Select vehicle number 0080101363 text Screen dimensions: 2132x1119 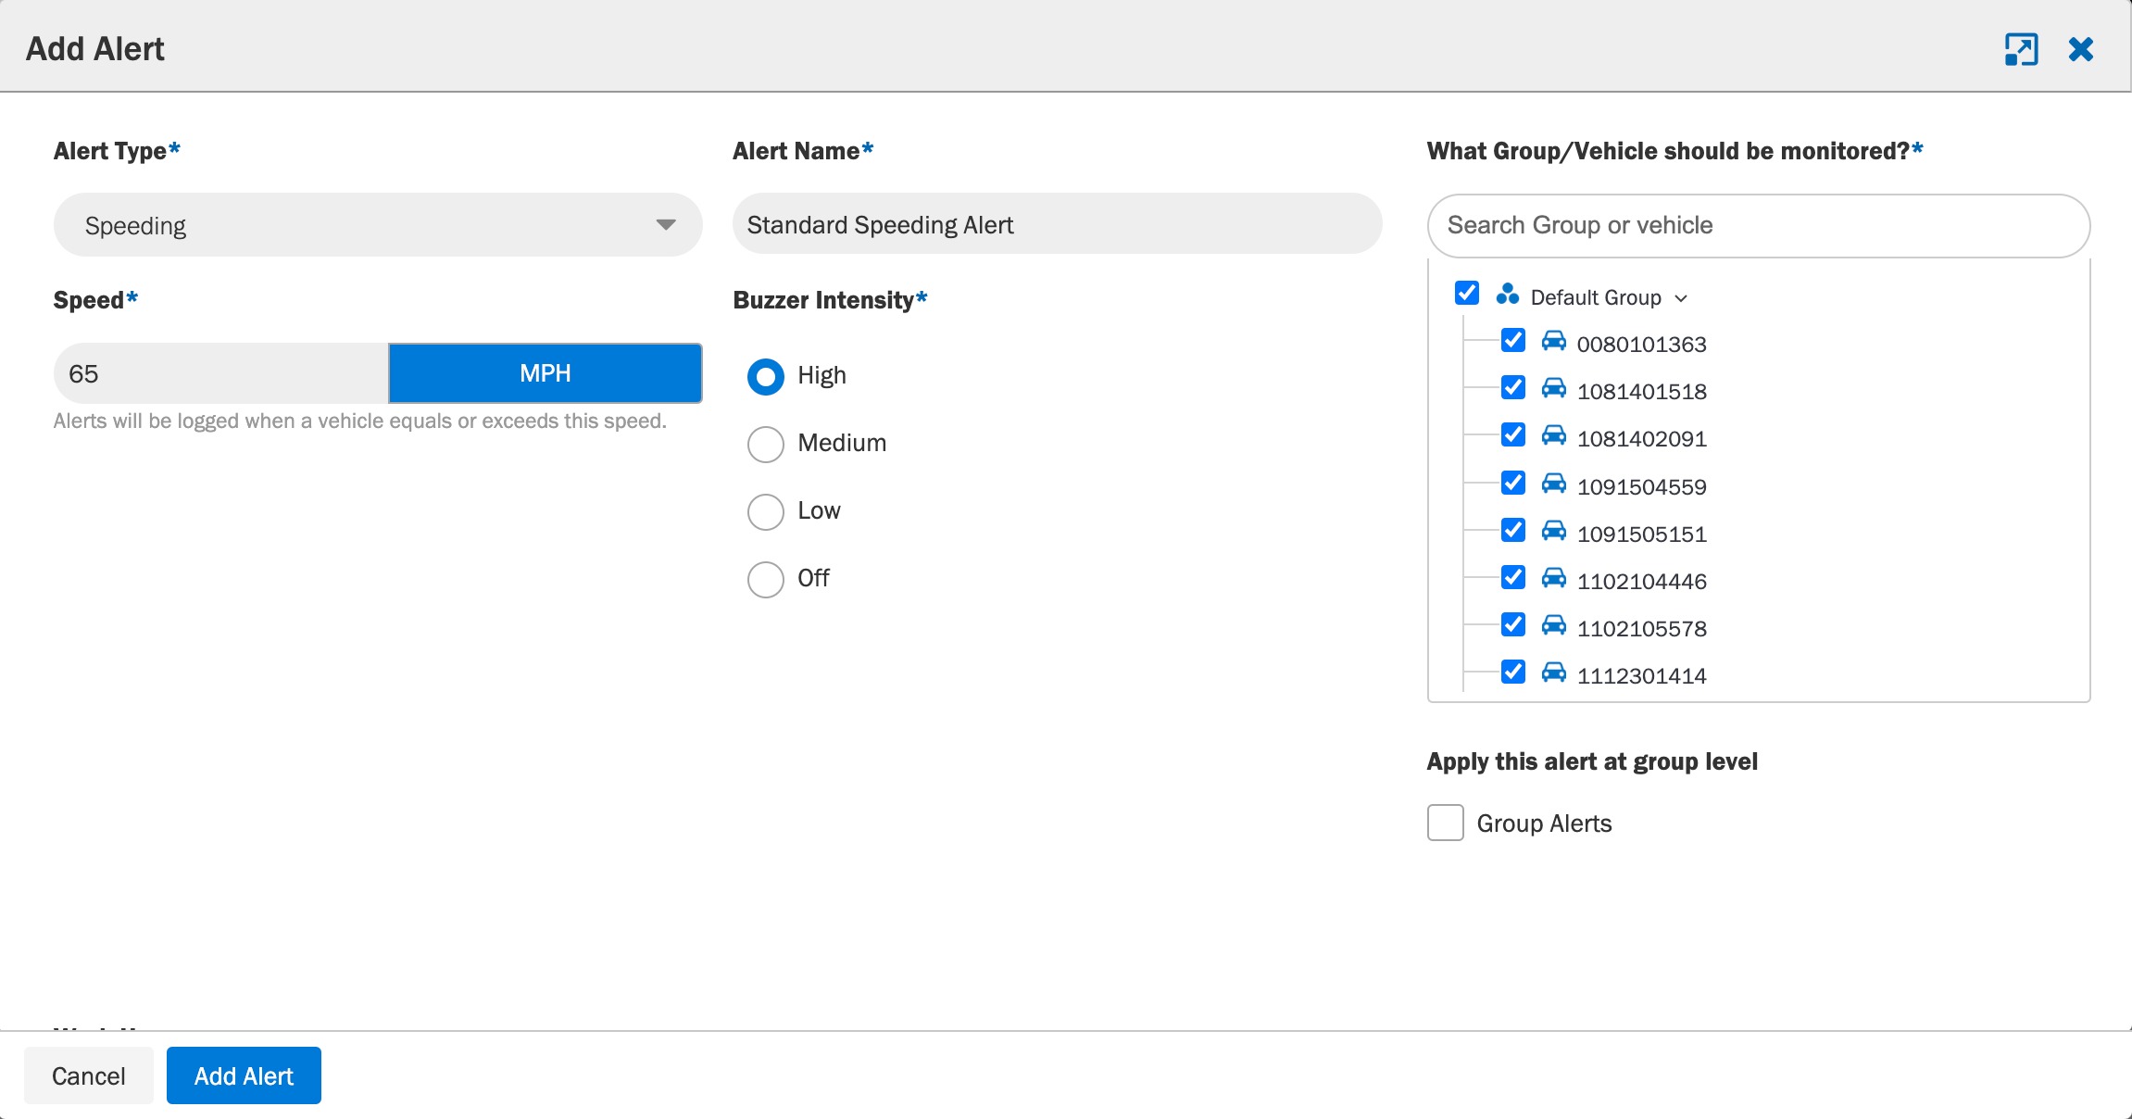click(x=1642, y=345)
